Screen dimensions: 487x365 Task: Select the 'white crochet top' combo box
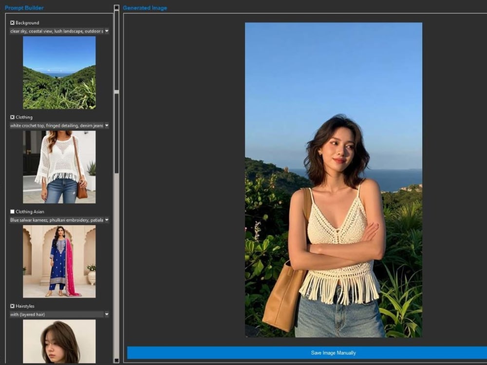click(59, 126)
